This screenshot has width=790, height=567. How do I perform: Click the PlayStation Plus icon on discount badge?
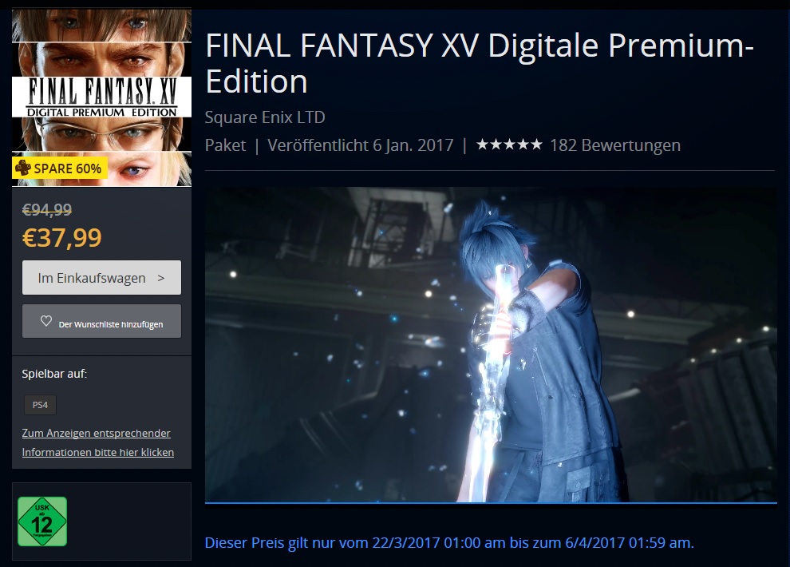[x=22, y=168]
